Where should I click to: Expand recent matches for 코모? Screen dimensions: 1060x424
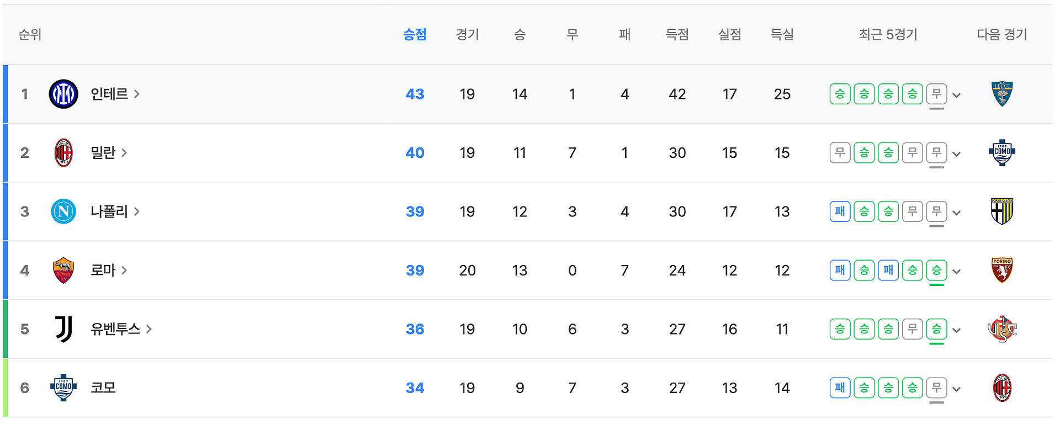pyautogui.click(x=957, y=389)
